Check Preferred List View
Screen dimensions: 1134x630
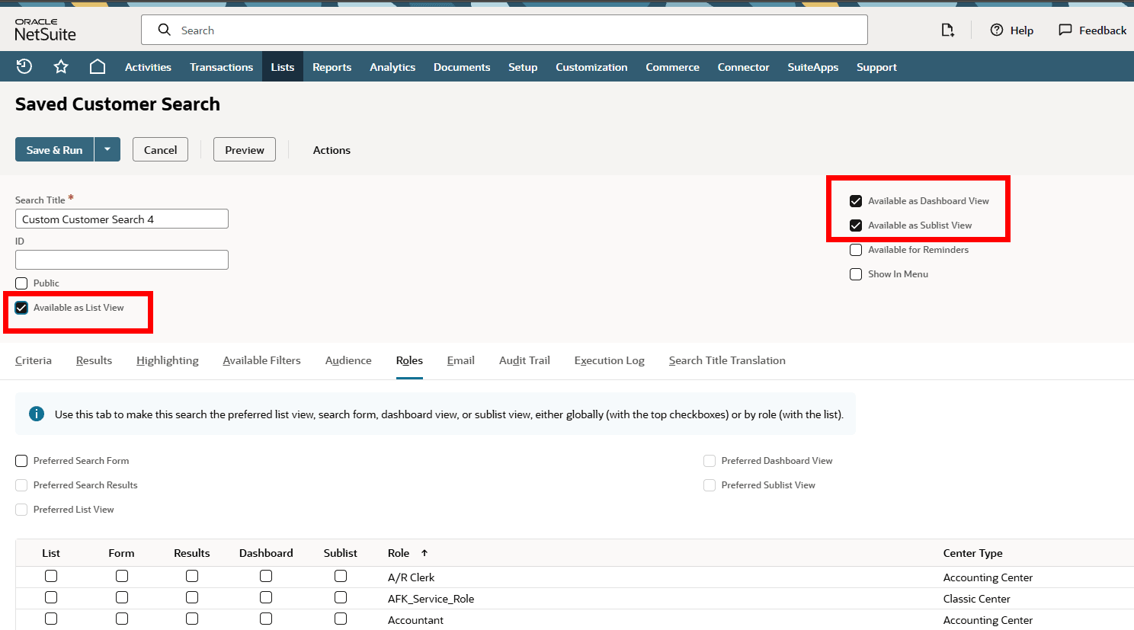pyautogui.click(x=21, y=510)
